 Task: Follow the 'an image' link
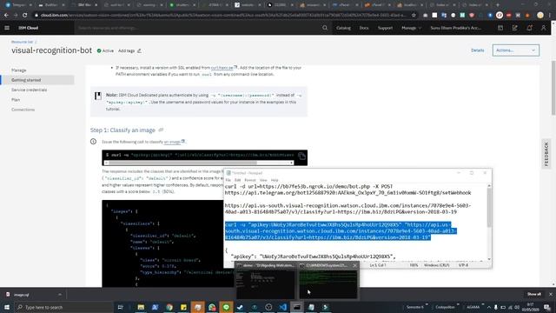[x=172, y=142]
